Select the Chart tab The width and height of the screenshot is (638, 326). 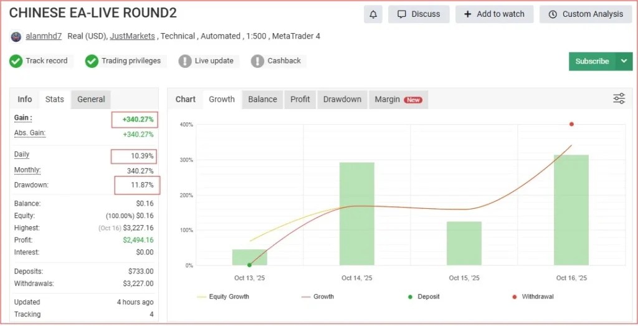click(x=186, y=99)
